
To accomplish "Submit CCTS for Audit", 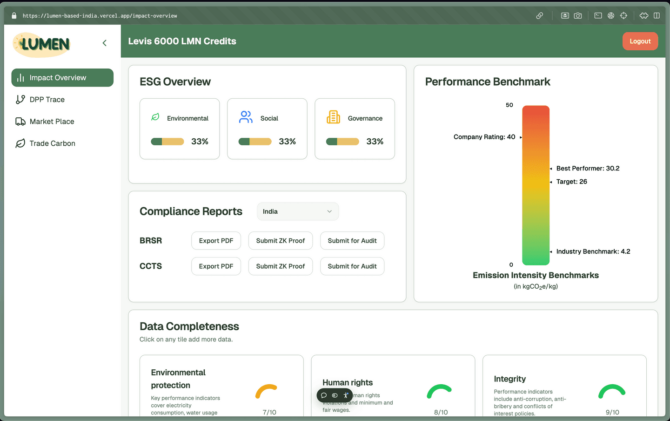I will point(352,266).
